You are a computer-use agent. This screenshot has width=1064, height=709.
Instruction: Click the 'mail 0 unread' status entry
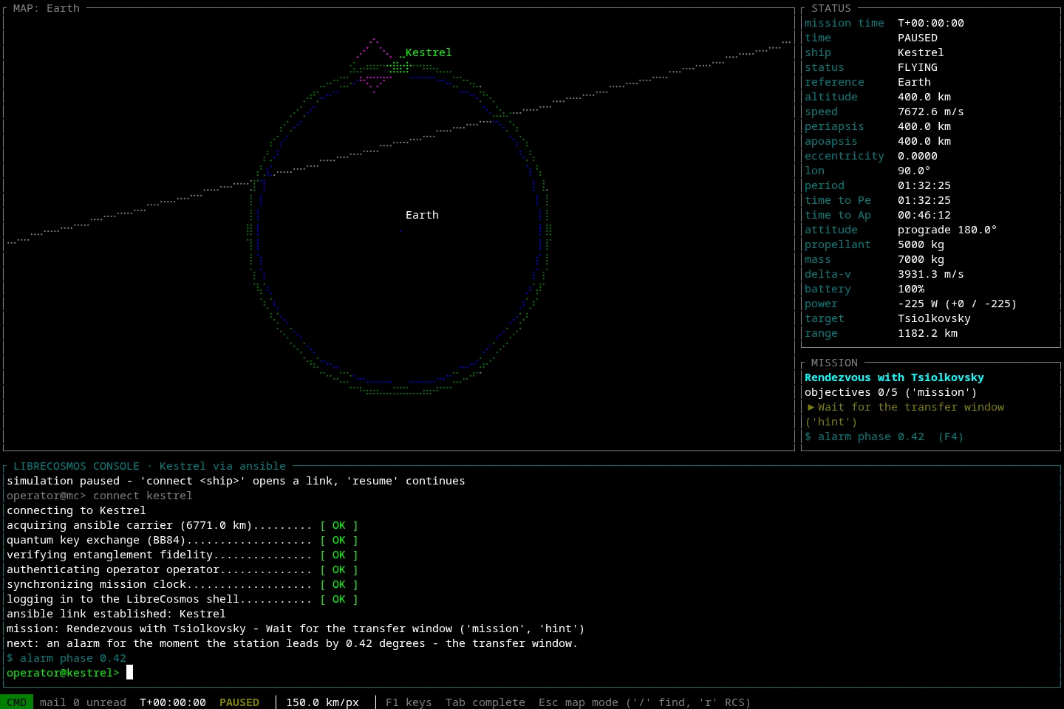pos(83,702)
